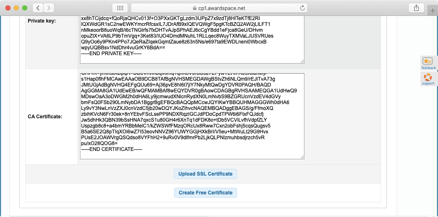The width and height of the screenshot is (438, 217).
Task: Close the Safari window
Action: [8, 8]
